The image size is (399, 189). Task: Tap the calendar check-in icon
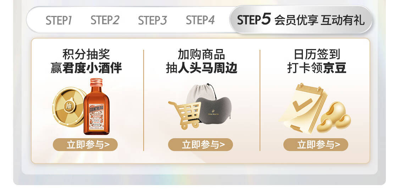303,108
